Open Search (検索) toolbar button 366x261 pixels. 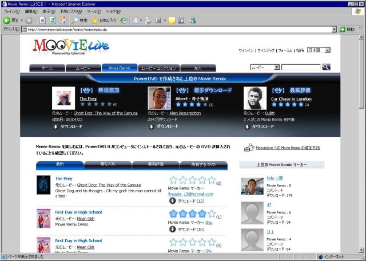[x=79, y=21]
